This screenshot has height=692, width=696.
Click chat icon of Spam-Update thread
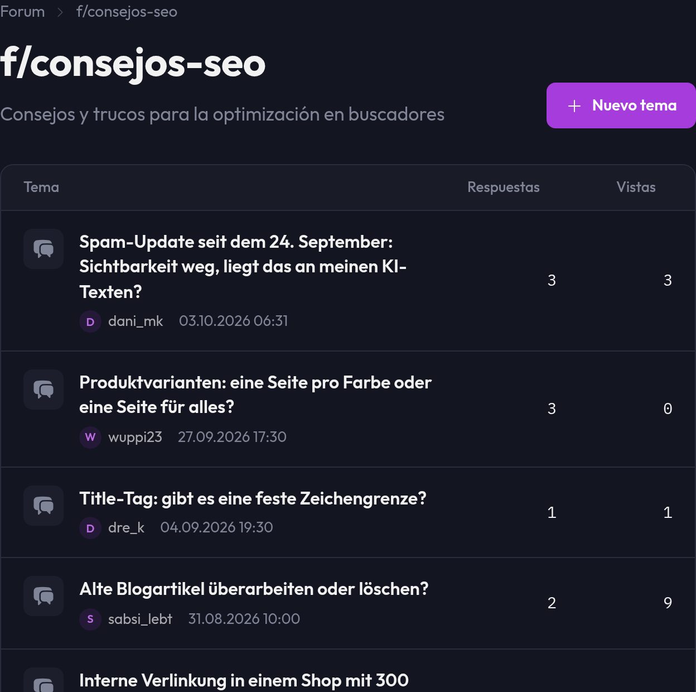(x=43, y=249)
